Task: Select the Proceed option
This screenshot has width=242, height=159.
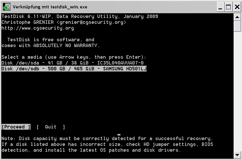Action: tap(16, 127)
